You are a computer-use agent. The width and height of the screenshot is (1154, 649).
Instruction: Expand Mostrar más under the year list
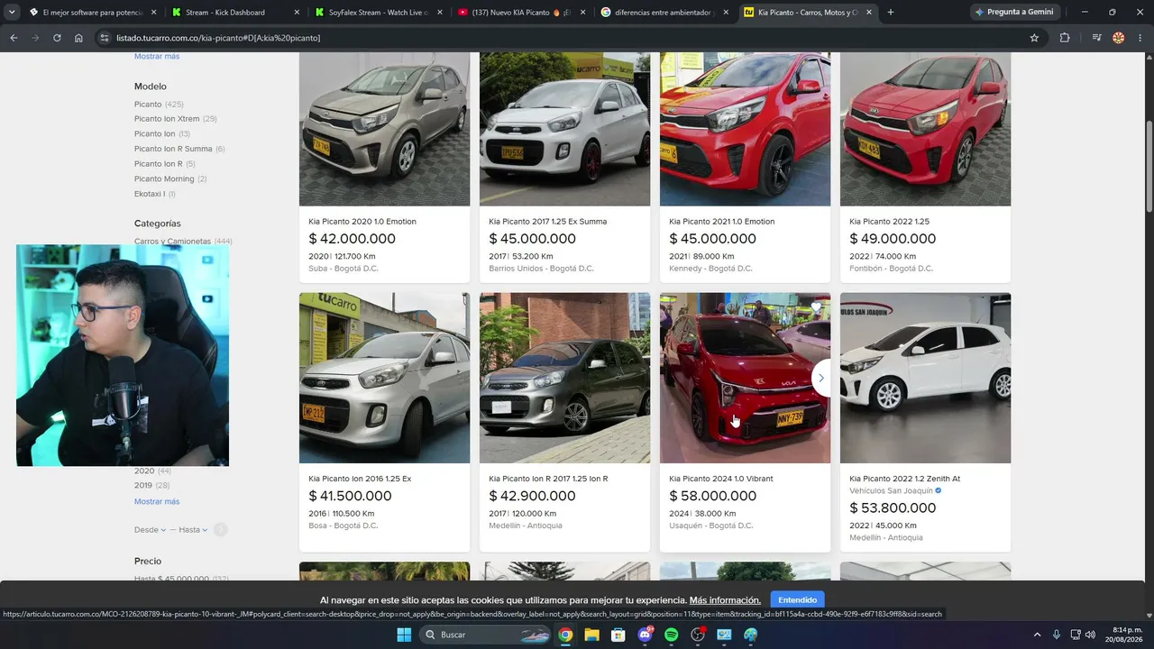pyautogui.click(x=157, y=501)
